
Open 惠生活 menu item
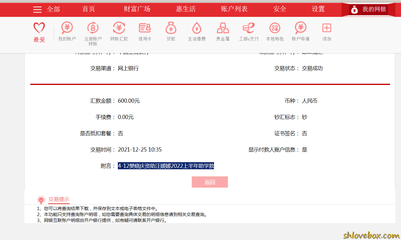tap(186, 9)
